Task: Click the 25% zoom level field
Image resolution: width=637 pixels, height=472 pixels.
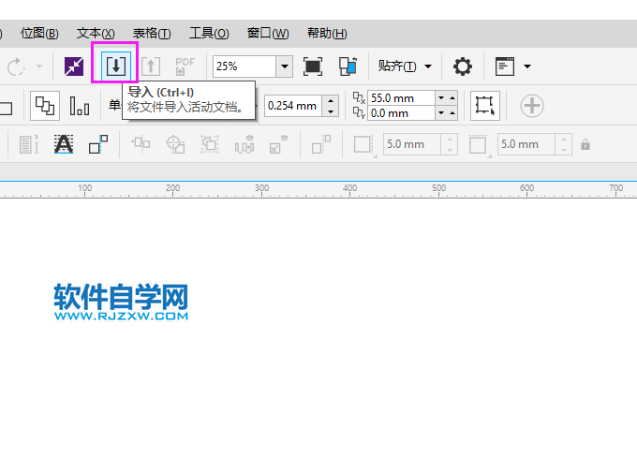Action: coord(244,66)
